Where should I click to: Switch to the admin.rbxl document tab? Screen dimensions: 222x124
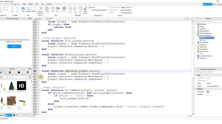[x=37, y=19]
